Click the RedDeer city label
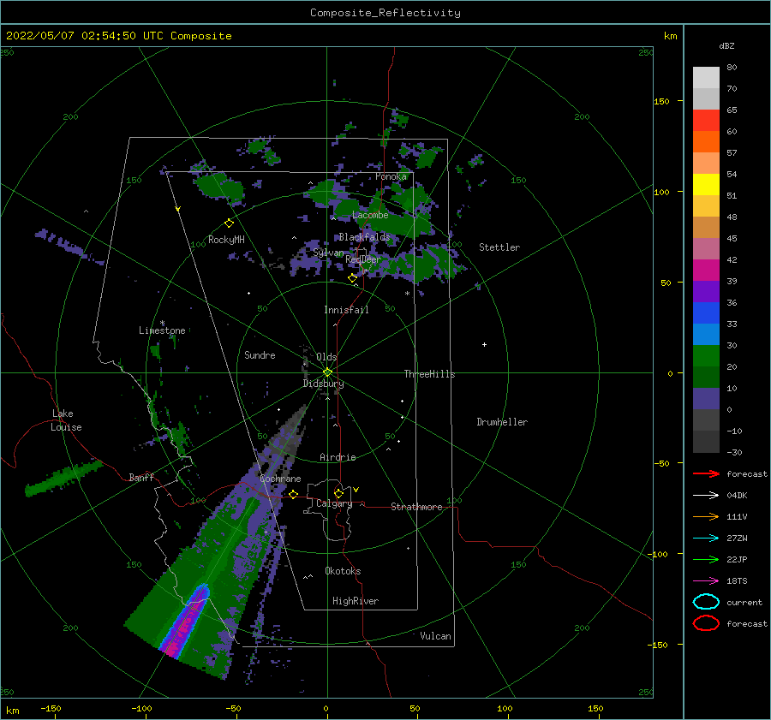The height and width of the screenshot is (720, 771). [363, 259]
